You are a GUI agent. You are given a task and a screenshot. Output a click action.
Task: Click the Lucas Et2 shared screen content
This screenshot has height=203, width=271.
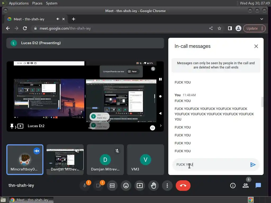coord(85,96)
